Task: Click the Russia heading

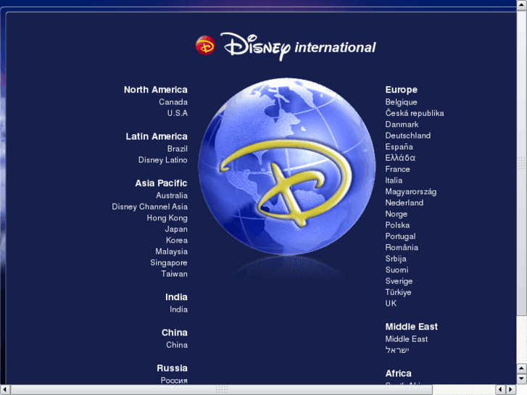Action: [172, 368]
